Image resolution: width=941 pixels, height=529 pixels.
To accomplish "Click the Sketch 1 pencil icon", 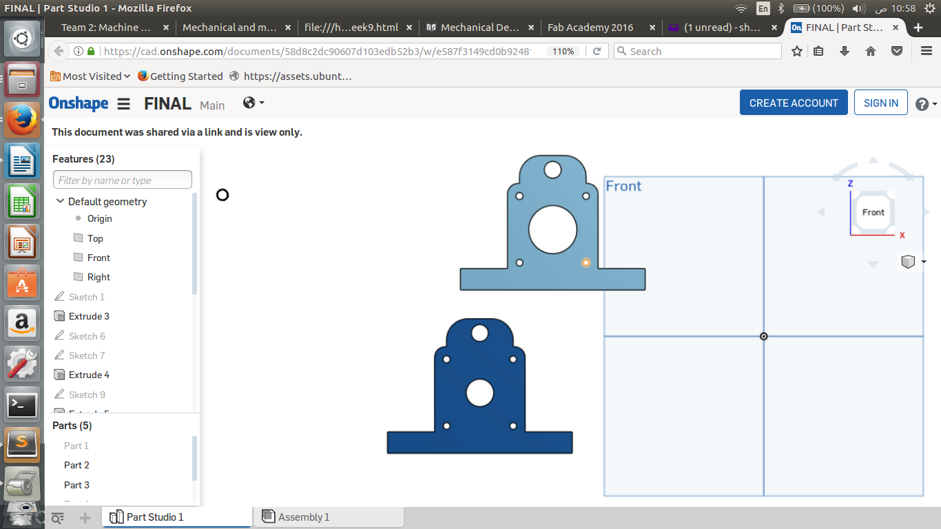I will click(59, 297).
